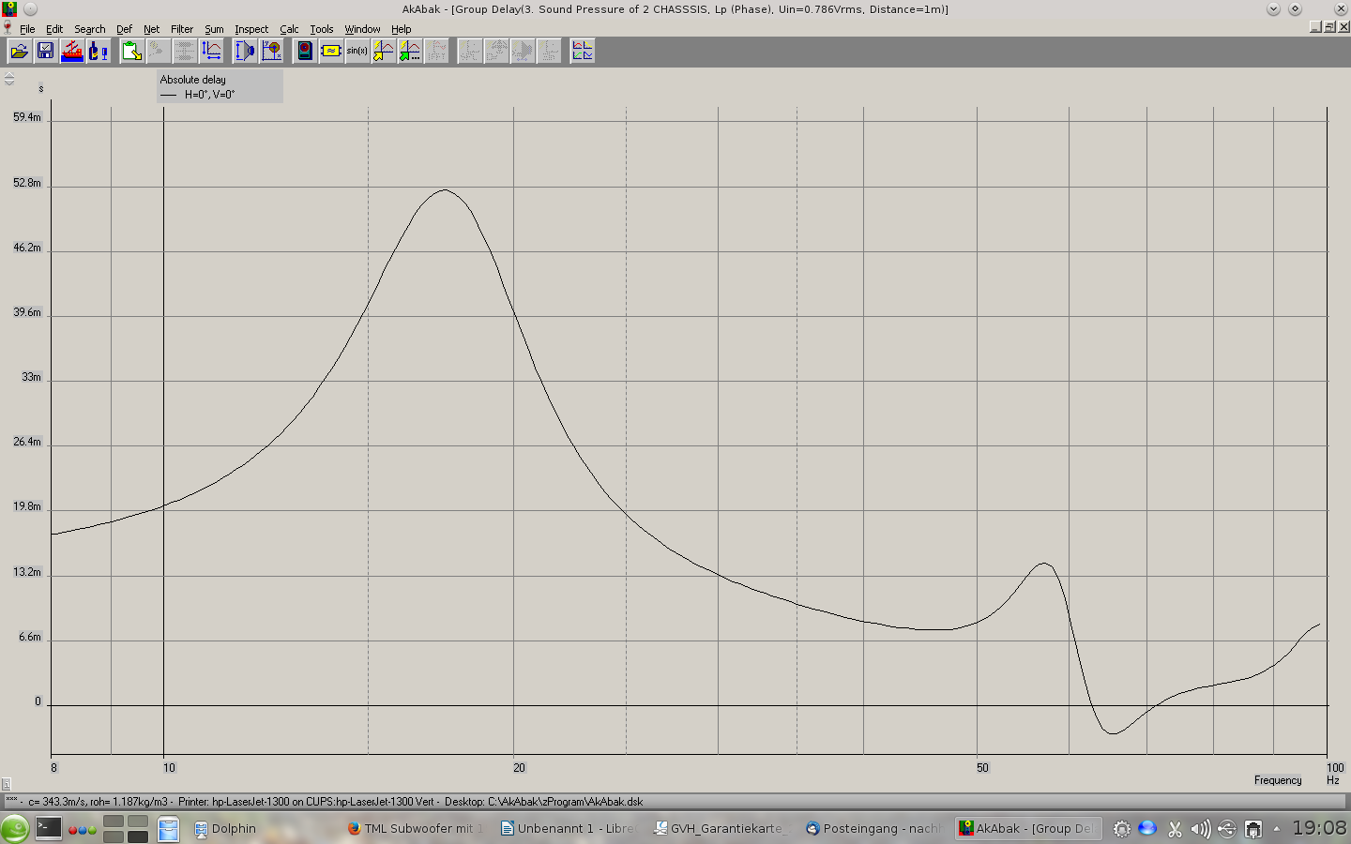Click the Absolute delay legend box
This screenshot has height=844, width=1351.
point(220,87)
